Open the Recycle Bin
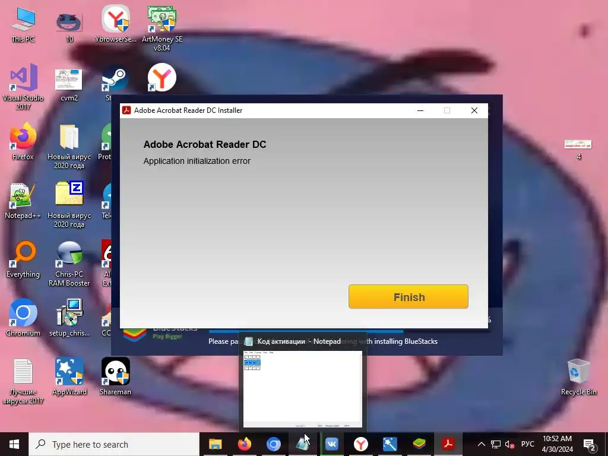This screenshot has width=608, height=456. (x=578, y=376)
